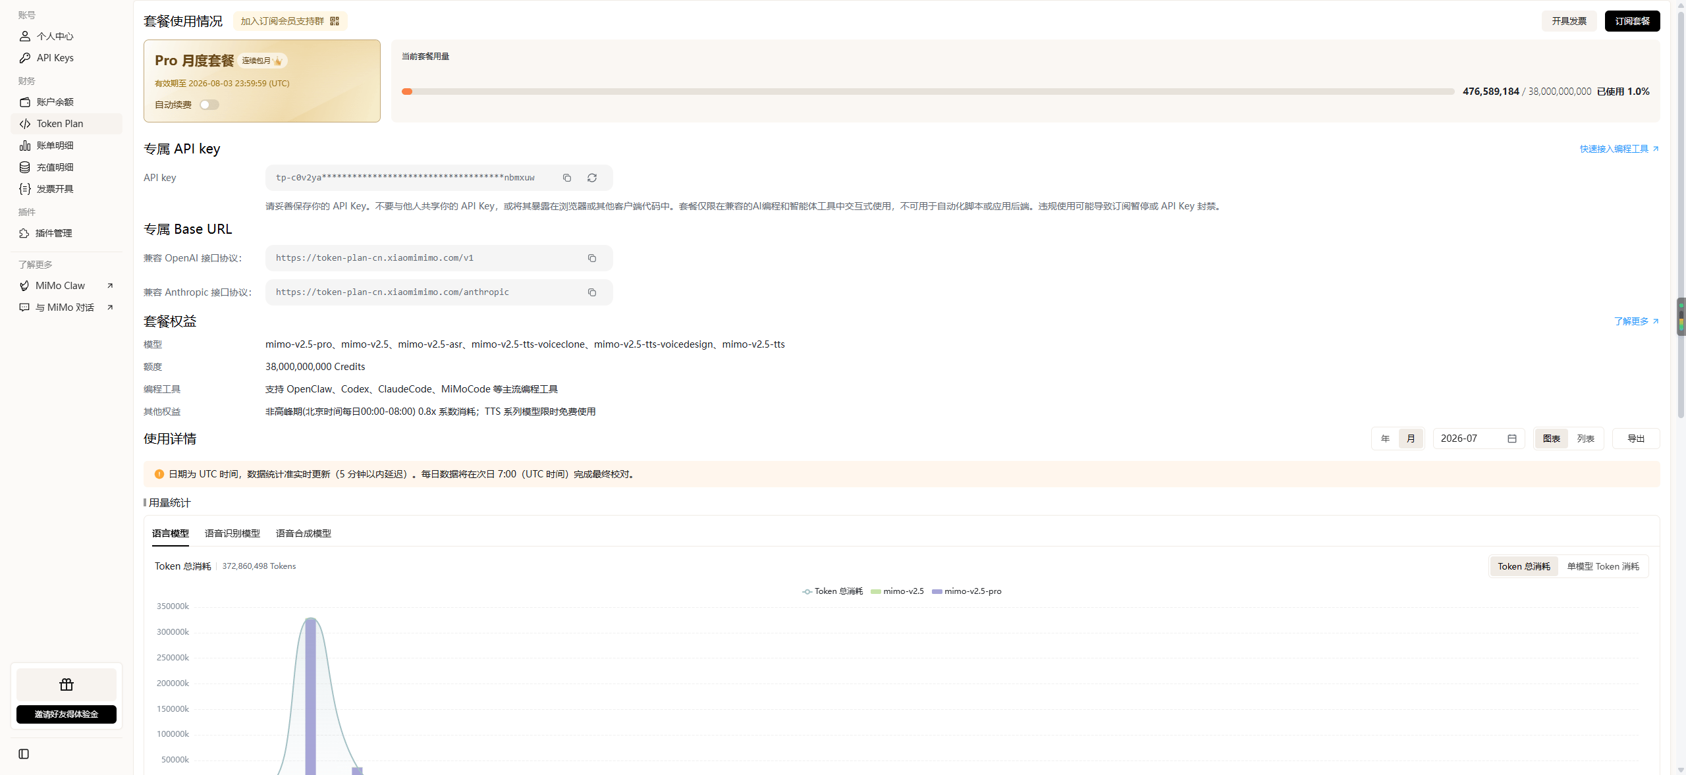Copy the API key
Screen dimensions: 1686x775
(567, 178)
